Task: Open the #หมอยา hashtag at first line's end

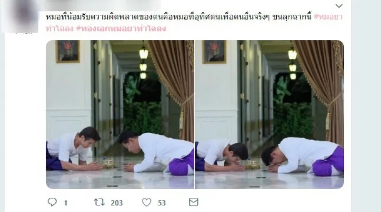Action: (328, 17)
